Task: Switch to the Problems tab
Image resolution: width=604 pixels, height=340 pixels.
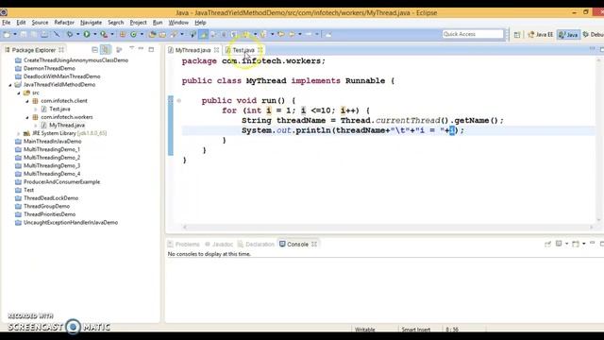Action: click(183, 245)
